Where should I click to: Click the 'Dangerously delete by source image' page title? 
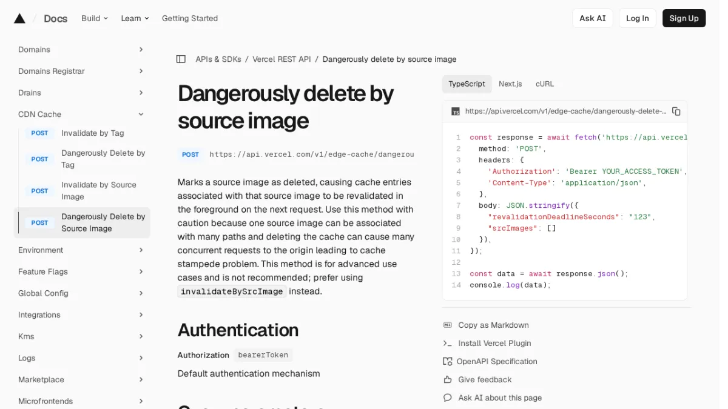[x=286, y=107]
